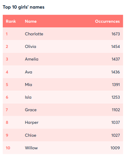The width and height of the screenshot is (126, 157).
Task: Click the name Grace
Action: coord(31,110)
